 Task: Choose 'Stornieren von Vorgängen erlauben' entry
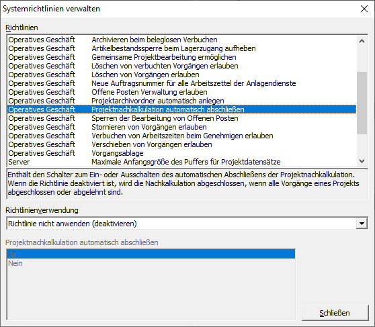(x=181, y=127)
